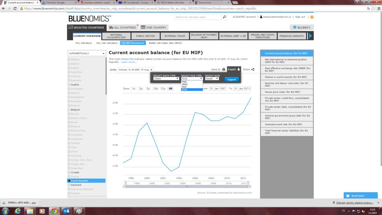Click the Share icon
The image size is (382, 215).
pos(253,69)
